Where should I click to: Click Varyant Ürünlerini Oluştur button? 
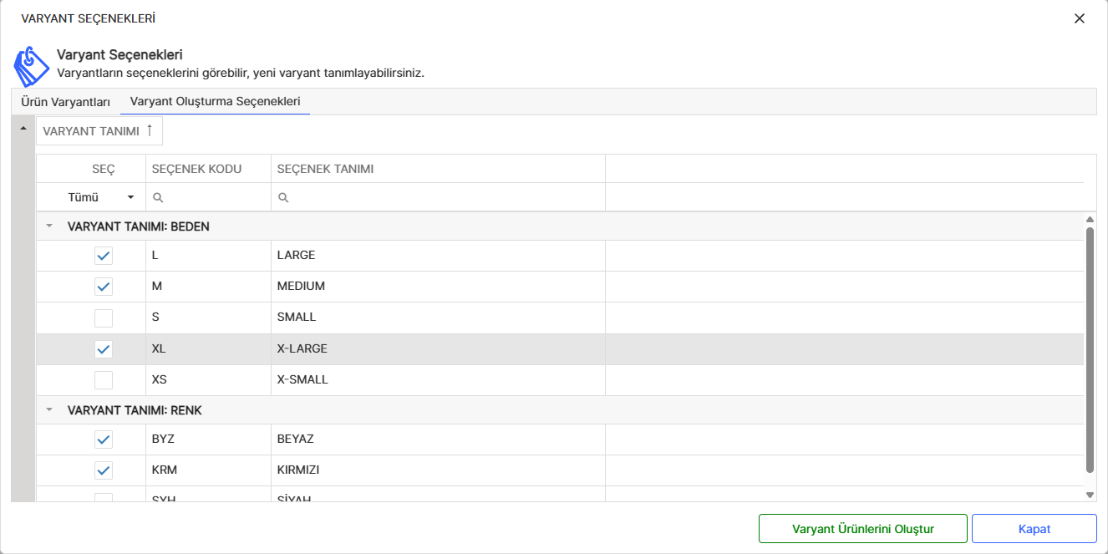[862, 529]
